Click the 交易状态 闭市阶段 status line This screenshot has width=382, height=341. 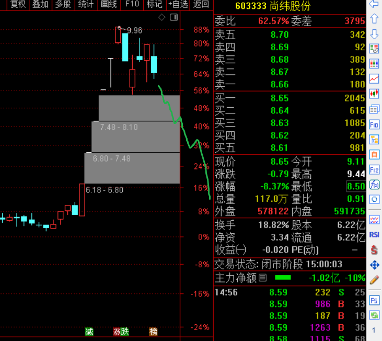[278, 264]
